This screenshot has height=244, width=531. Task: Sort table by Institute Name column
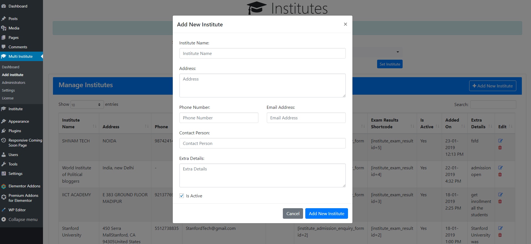coord(79,123)
